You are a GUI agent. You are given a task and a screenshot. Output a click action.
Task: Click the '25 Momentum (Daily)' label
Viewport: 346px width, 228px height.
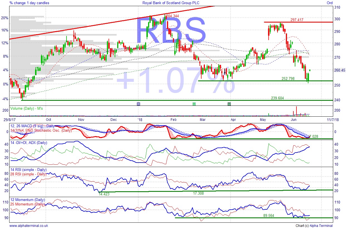(27, 204)
